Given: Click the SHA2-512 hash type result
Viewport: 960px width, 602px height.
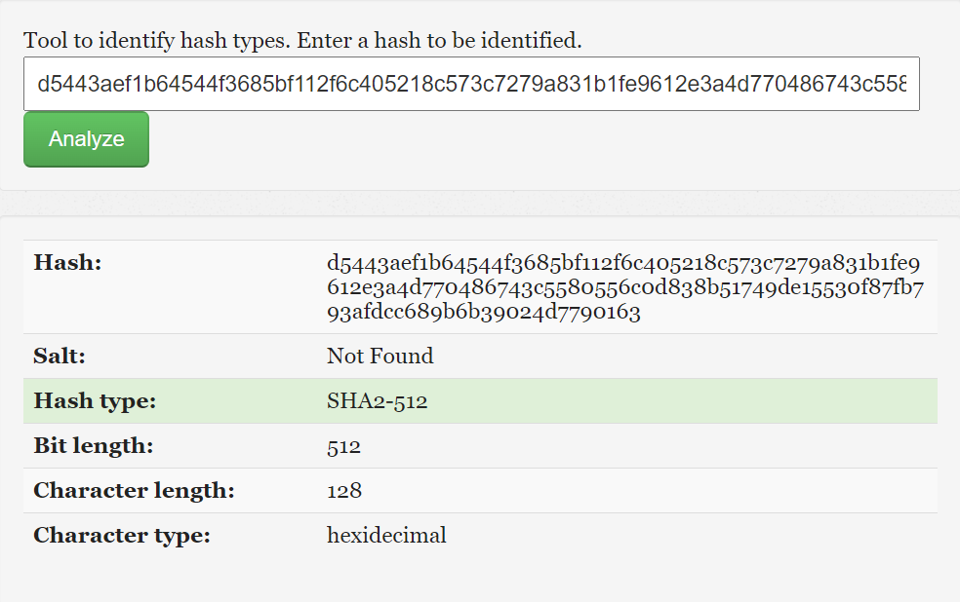Looking at the screenshot, I should pyautogui.click(x=377, y=401).
